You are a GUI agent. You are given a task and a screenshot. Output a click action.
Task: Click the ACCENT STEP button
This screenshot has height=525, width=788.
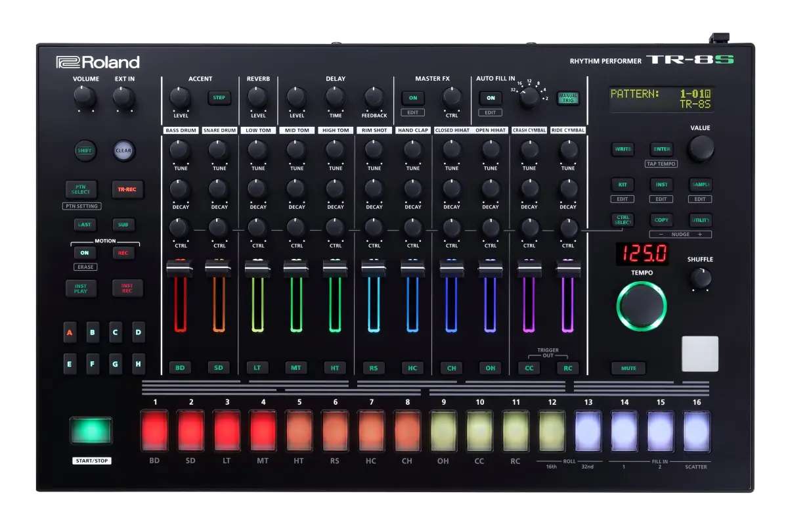[219, 98]
